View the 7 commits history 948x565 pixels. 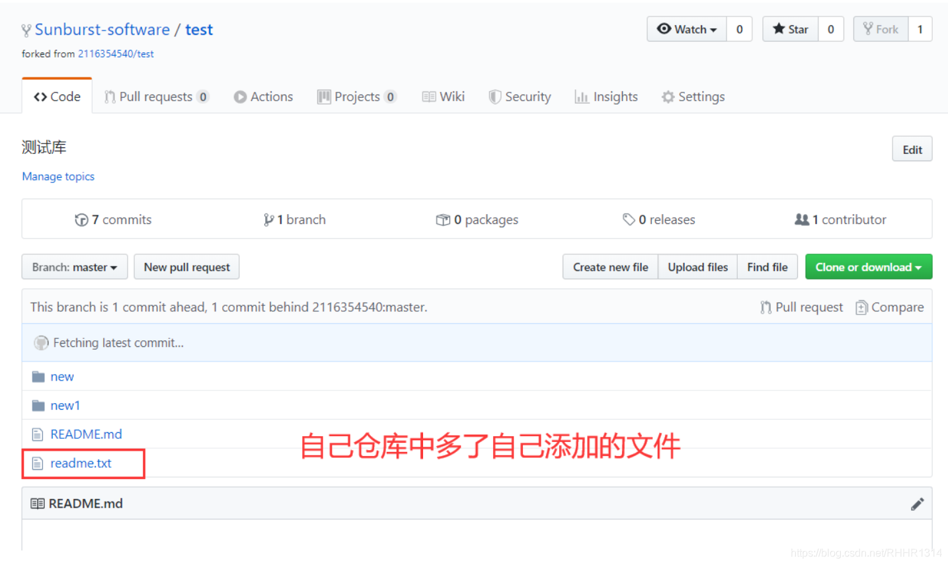pyautogui.click(x=114, y=220)
